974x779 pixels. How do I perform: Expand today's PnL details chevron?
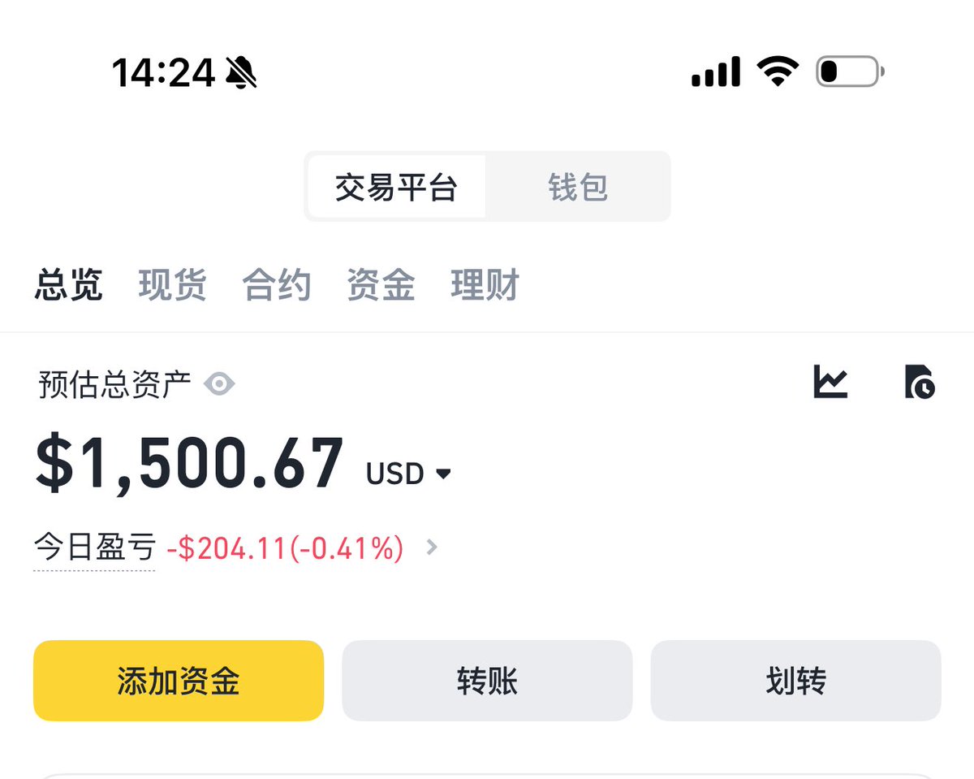[x=432, y=548]
